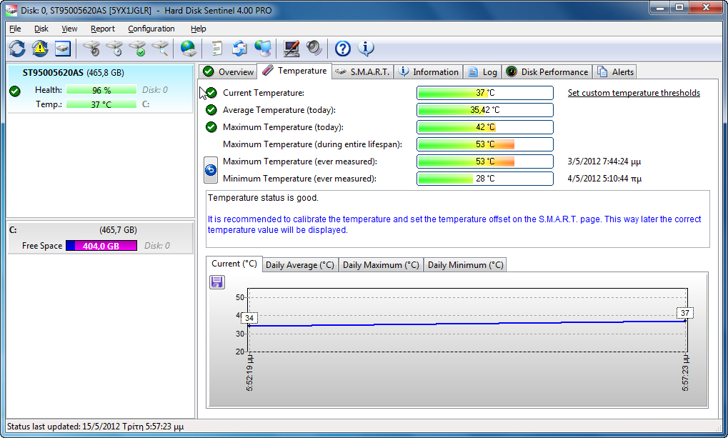728x438 pixels.
Task: Click the 3/5/2012 7:44:24 μμ timestamp
Action: pos(604,161)
